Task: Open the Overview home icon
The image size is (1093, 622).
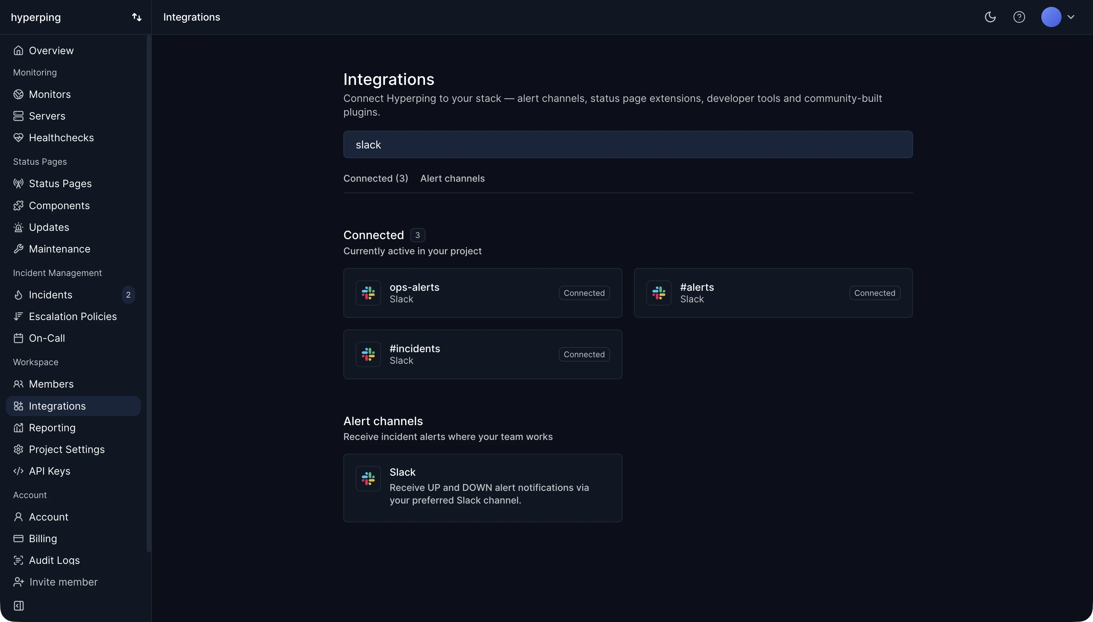Action: point(18,51)
